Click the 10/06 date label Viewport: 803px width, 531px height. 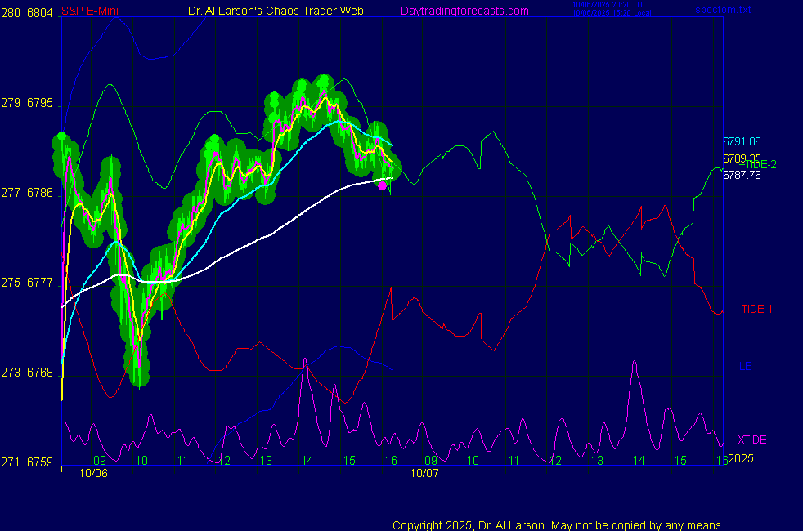(93, 473)
